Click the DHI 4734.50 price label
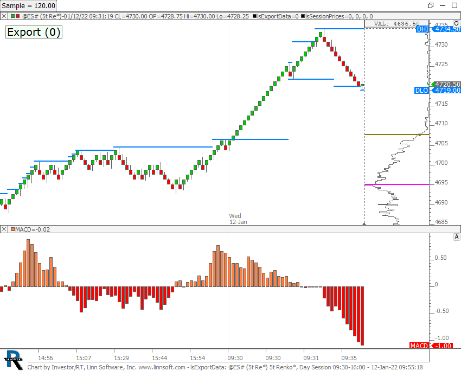The height and width of the screenshot is (371, 461). (x=438, y=29)
